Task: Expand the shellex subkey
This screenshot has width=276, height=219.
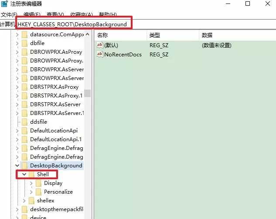Action: tap(24, 201)
